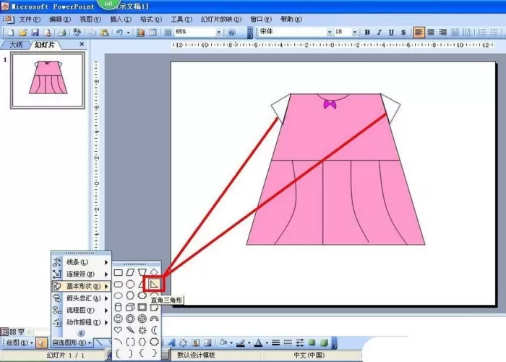Open the font size 18 dropdown
The width and height of the screenshot is (506, 362).
coord(355,32)
